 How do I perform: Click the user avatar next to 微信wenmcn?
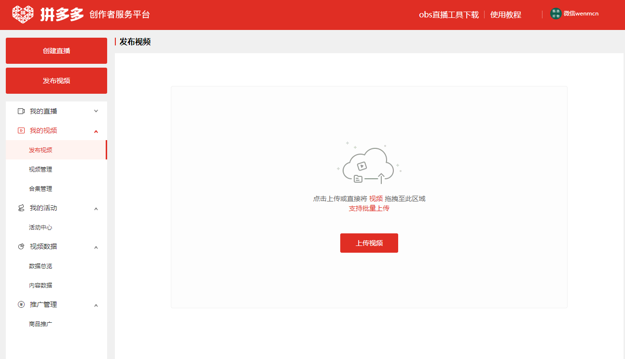pos(556,14)
